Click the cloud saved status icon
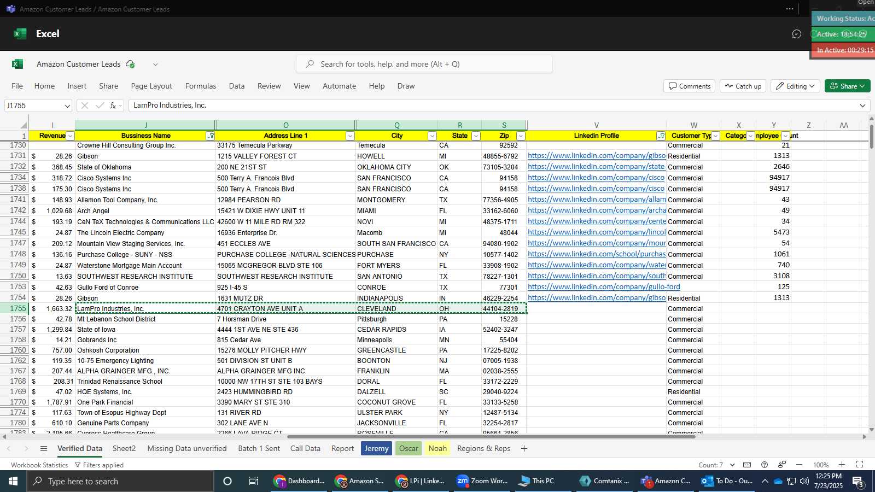 tap(130, 64)
